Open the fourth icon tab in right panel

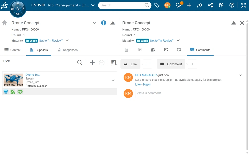166,50
